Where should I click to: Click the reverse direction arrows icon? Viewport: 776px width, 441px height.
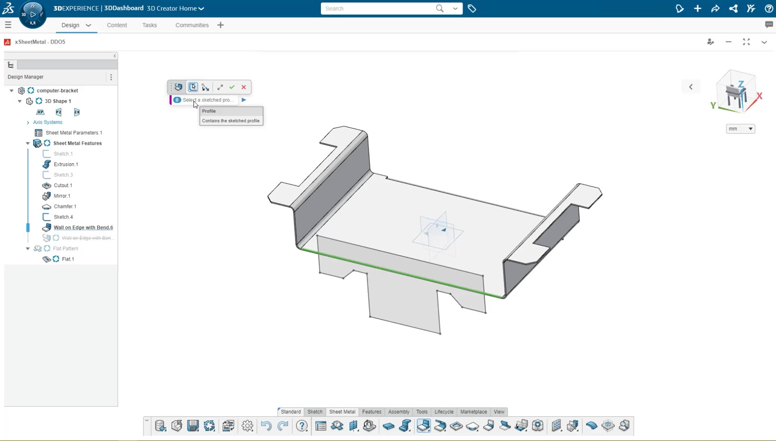pos(205,87)
